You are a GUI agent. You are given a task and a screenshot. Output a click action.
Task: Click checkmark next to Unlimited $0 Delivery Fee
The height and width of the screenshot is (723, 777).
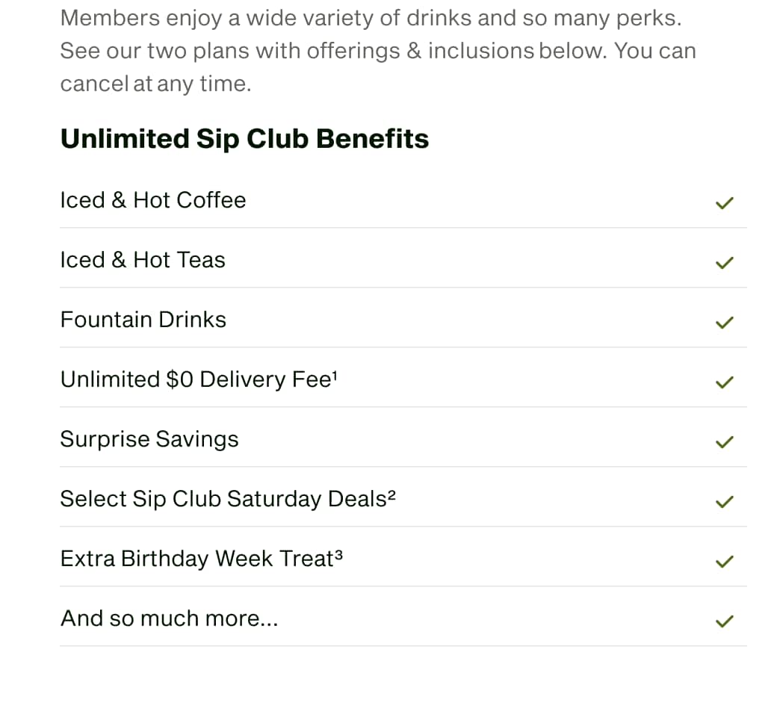click(x=725, y=382)
